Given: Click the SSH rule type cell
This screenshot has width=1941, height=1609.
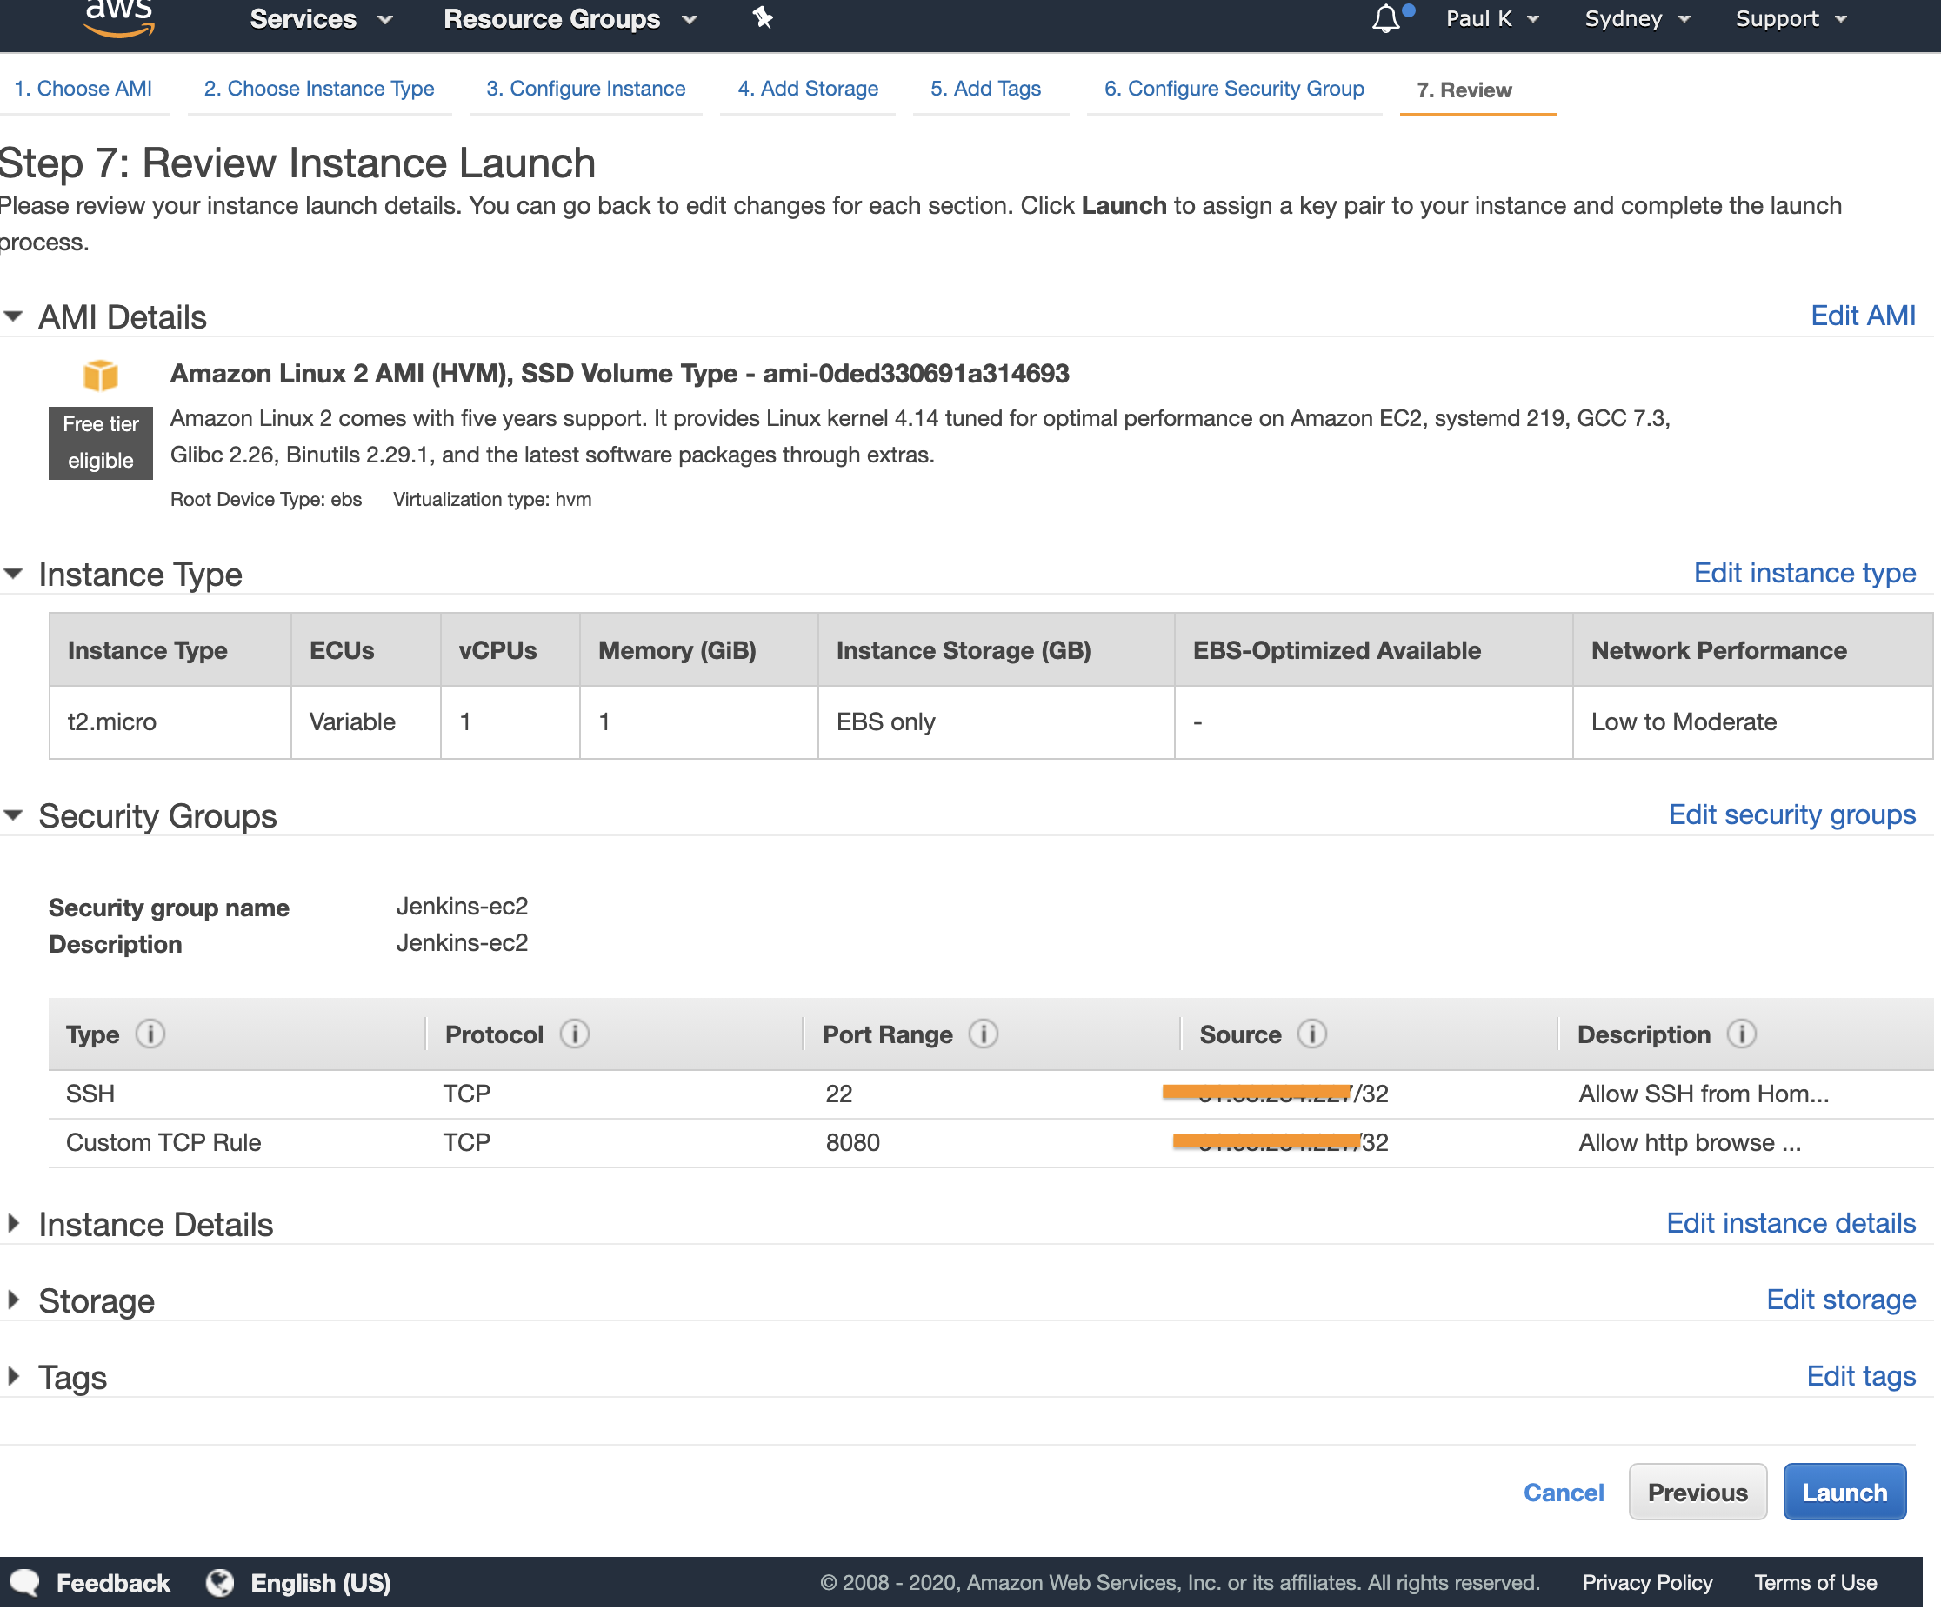Looking at the screenshot, I should (90, 1094).
